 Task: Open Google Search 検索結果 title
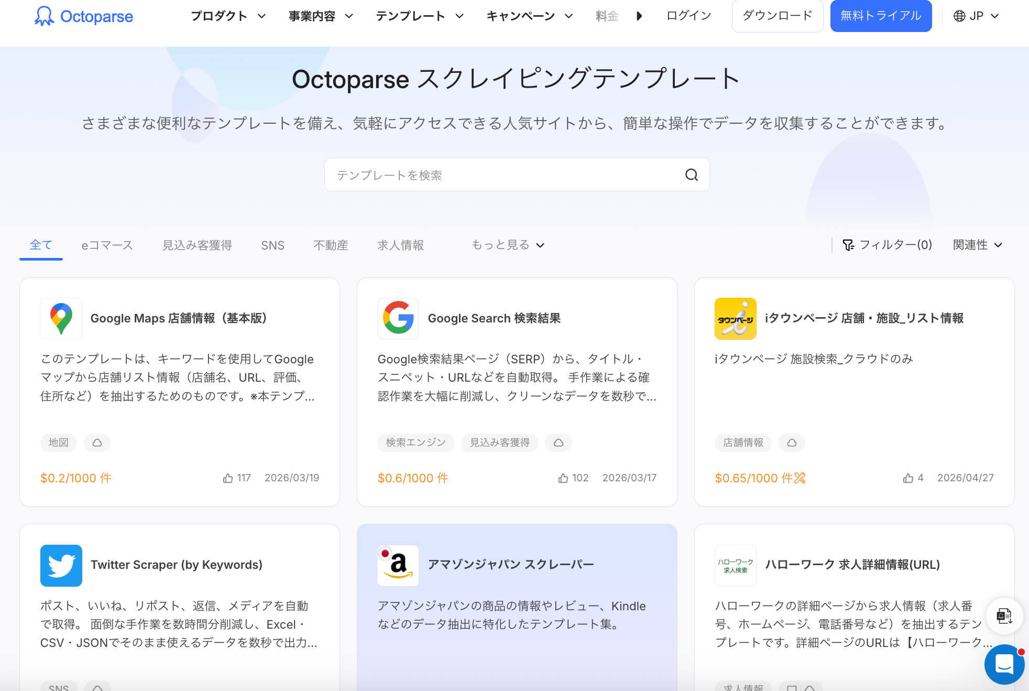[x=494, y=318]
